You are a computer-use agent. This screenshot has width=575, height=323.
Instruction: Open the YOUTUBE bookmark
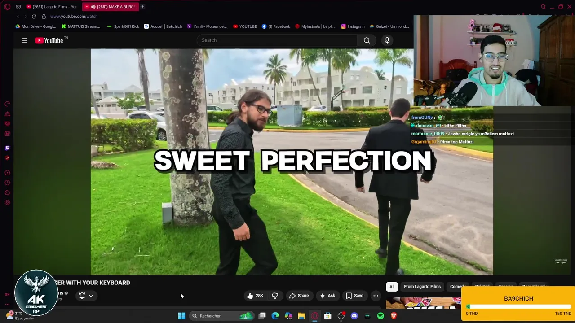(245, 26)
